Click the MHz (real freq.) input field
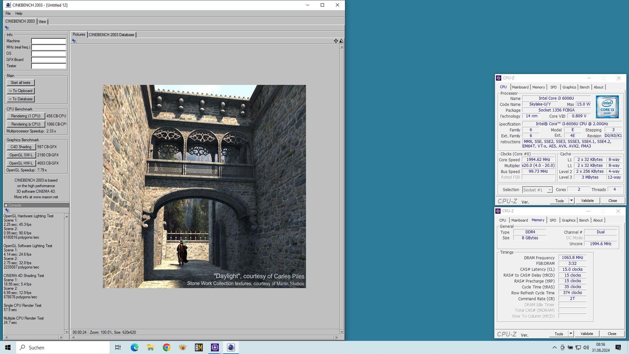The image size is (629, 354). [x=48, y=47]
